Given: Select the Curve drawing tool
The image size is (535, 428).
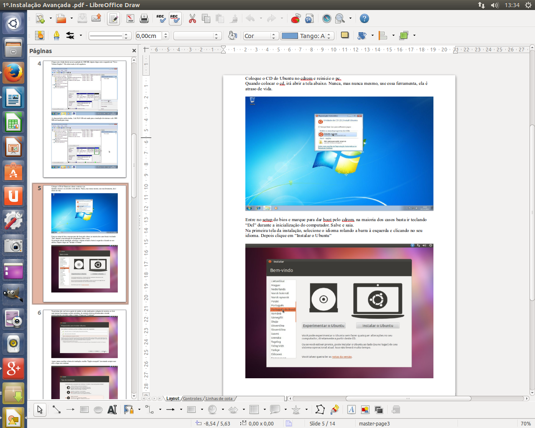Looking at the screenshot, I should (128, 410).
